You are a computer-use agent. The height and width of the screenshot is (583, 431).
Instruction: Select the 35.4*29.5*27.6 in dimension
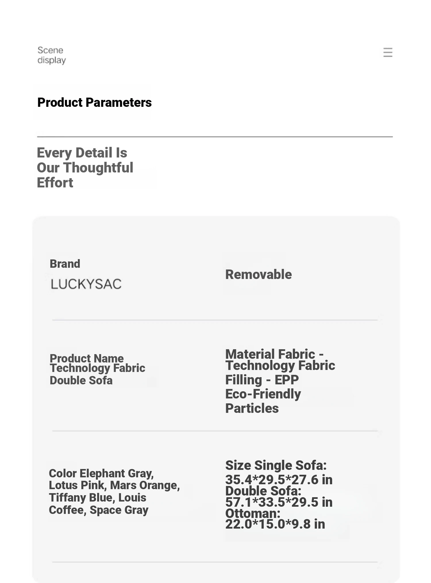[x=279, y=480]
